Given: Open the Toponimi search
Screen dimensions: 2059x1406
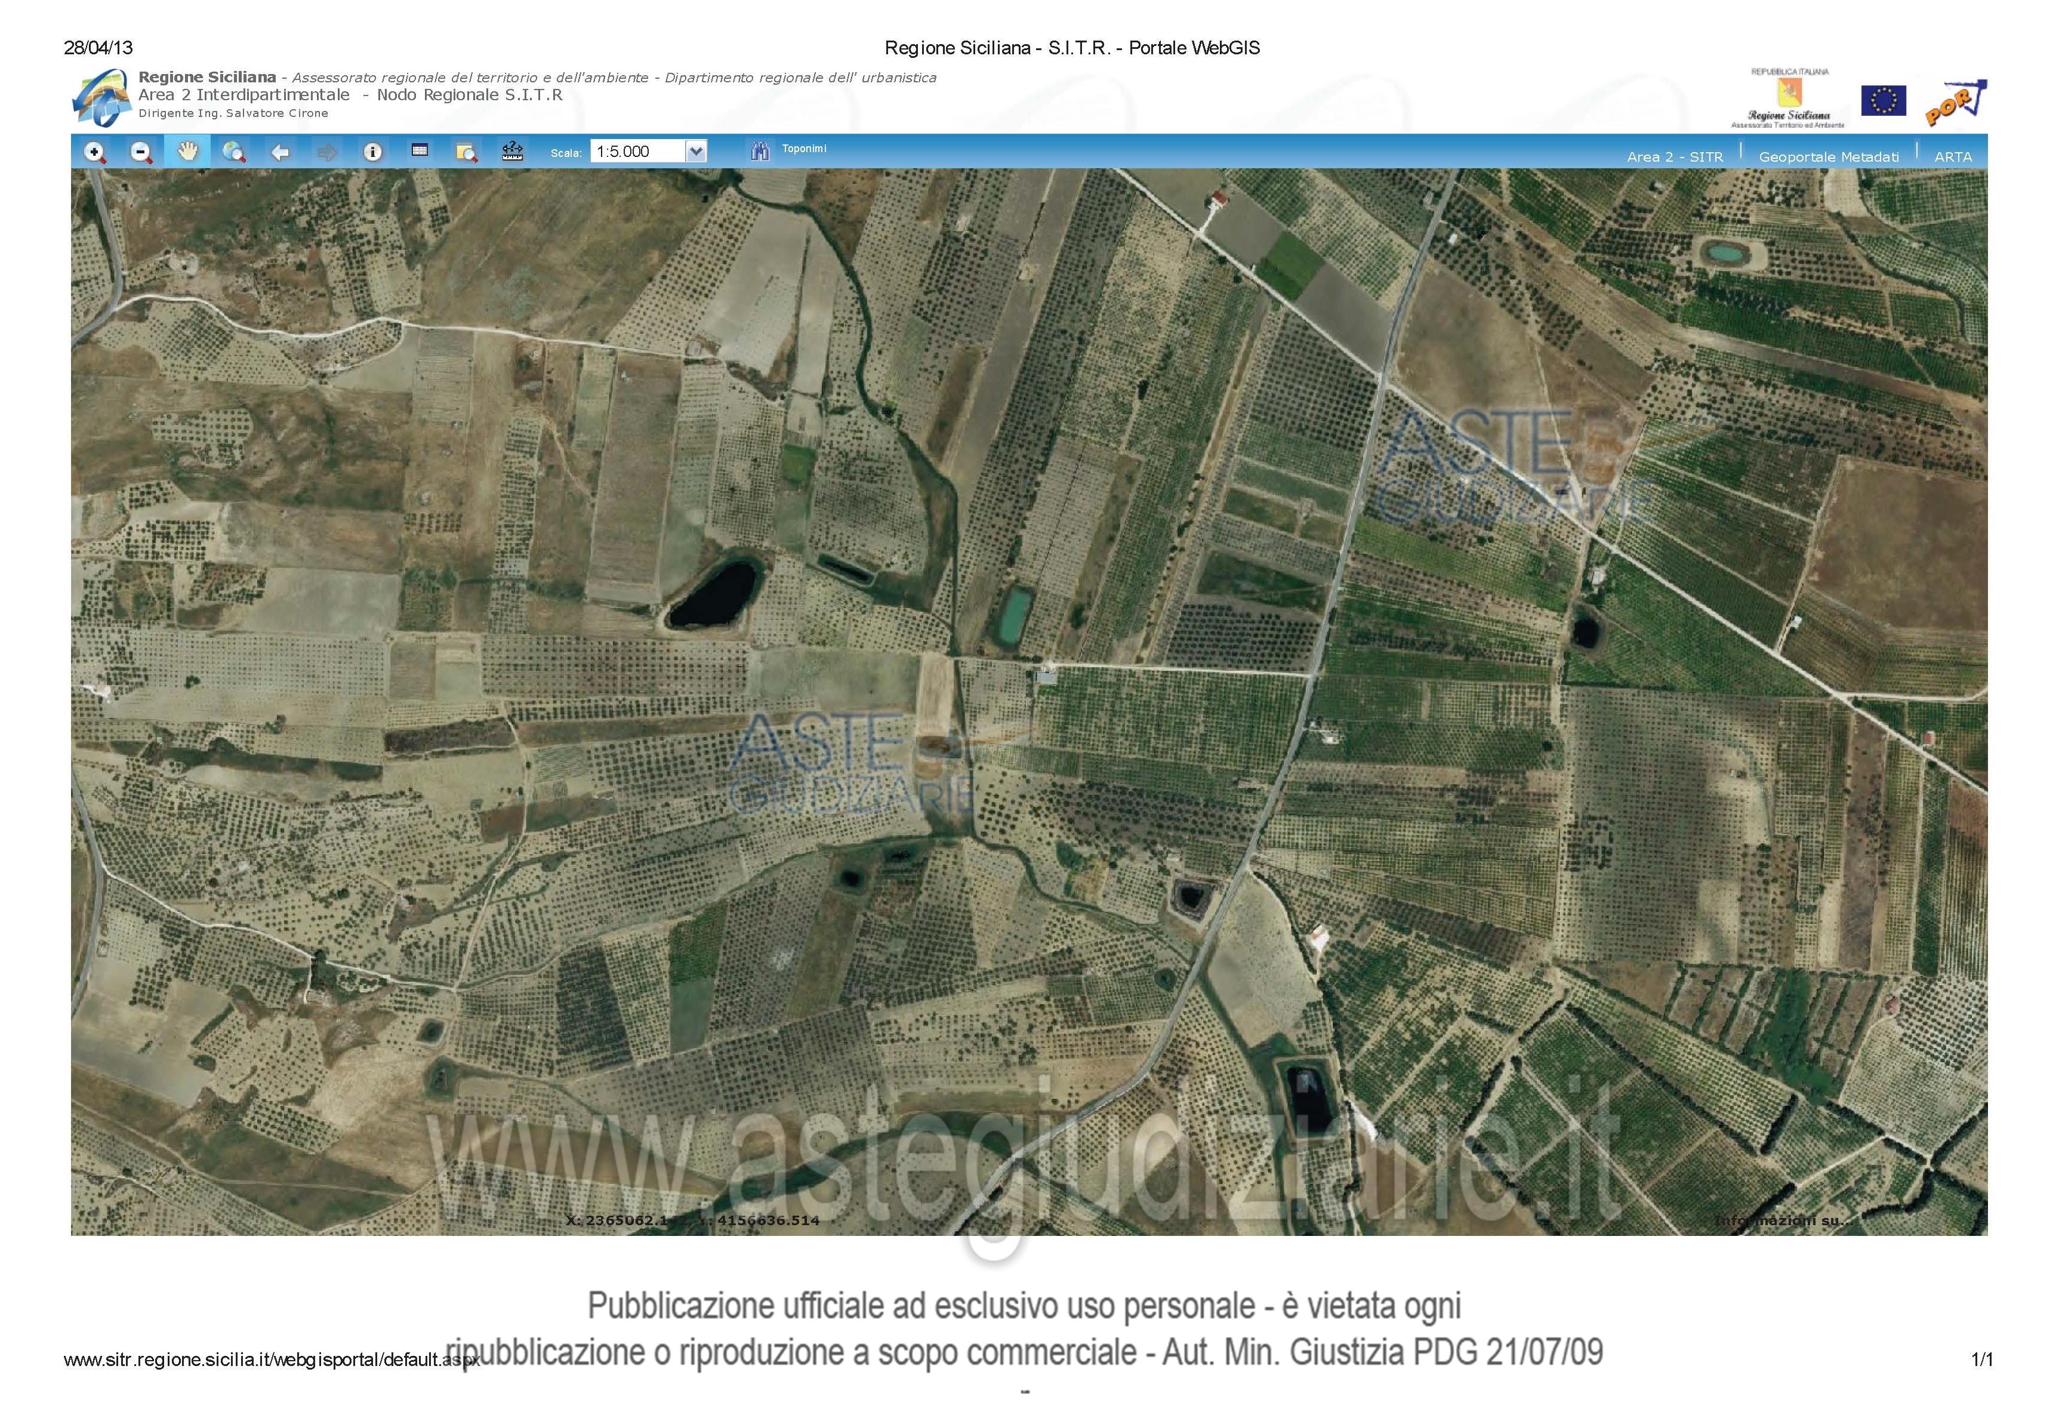Looking at the screenshot, I should pyautogui.click(x=803, y=149).
